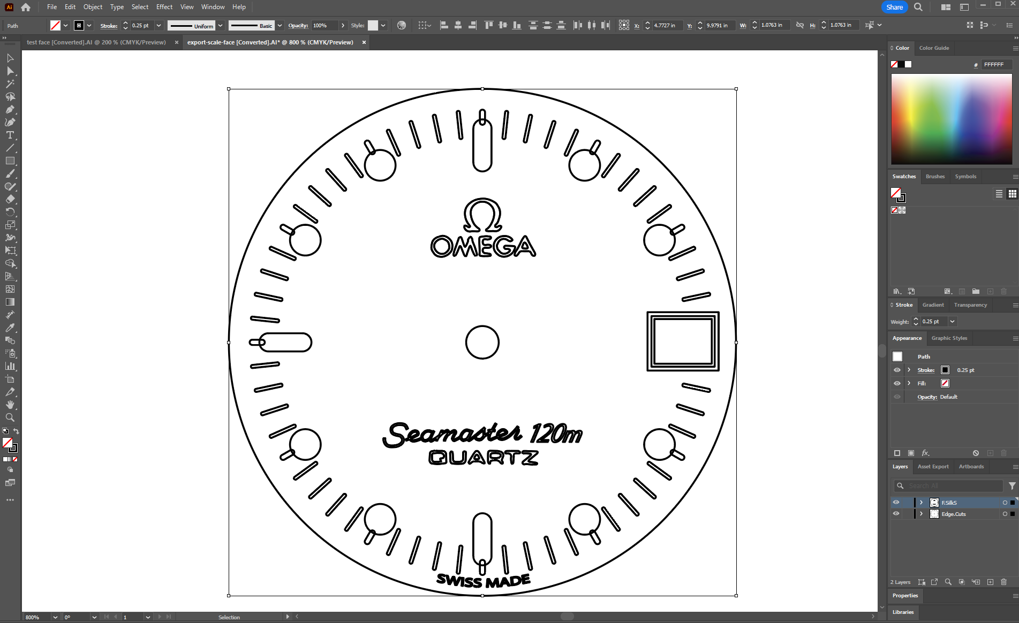Expand the F.SilkS layer
The image size is (1019, 623).
[x=921, y=503]
